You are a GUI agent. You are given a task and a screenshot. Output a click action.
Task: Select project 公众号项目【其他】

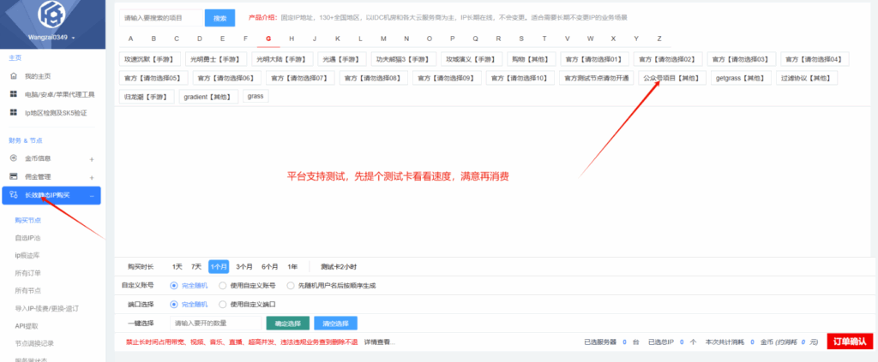[672, 78]
